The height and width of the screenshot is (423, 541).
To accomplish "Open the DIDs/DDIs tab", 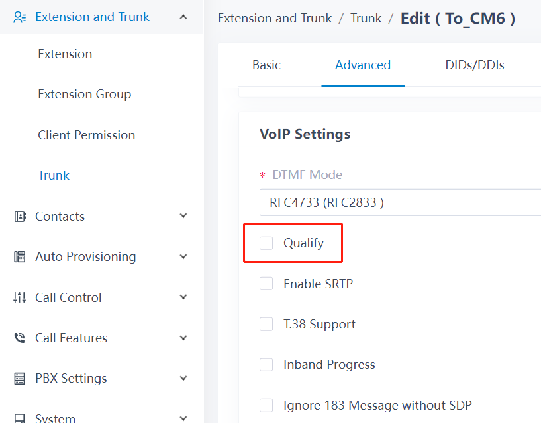I will pos(475,65).
